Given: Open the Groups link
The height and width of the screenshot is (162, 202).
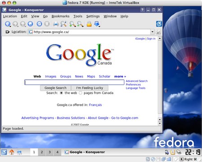Looking at the screenshot, I should [x=66, y=76].
